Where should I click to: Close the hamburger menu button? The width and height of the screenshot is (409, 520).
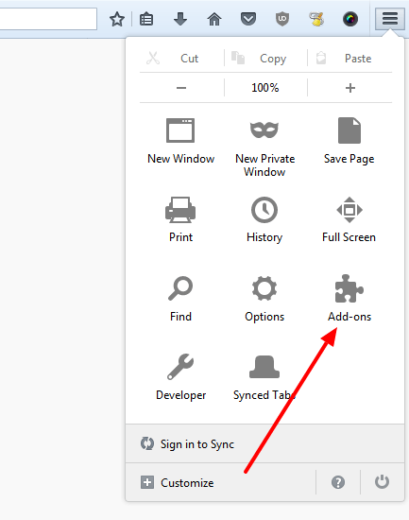(390, 19)
